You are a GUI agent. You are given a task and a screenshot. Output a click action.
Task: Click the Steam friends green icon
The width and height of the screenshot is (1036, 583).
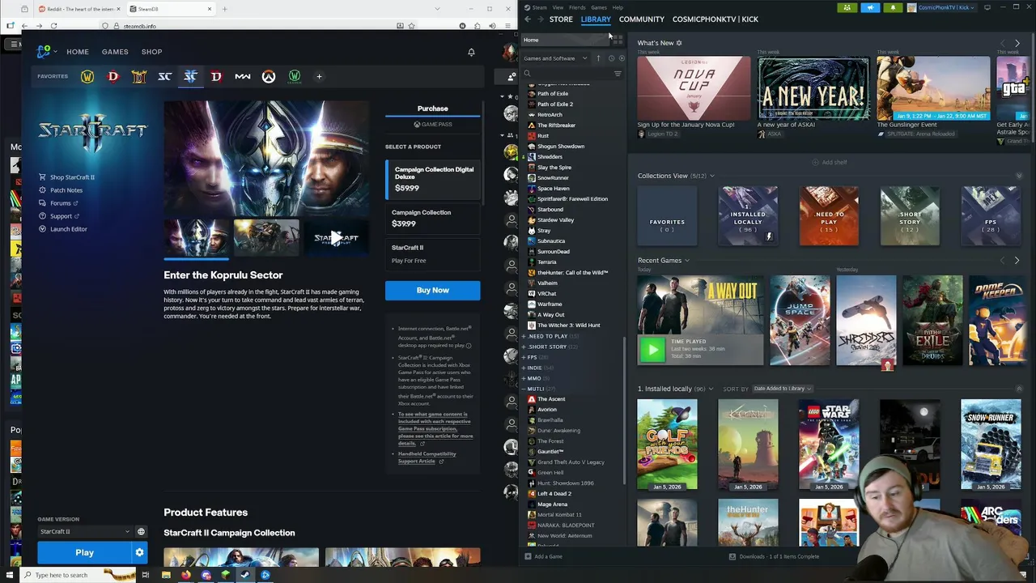click(847, 7)
